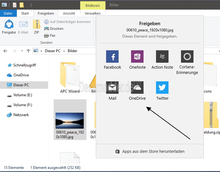Select the APC Wizard folder
This screenshot has height=172, width=220.
[x=70, y=78]
